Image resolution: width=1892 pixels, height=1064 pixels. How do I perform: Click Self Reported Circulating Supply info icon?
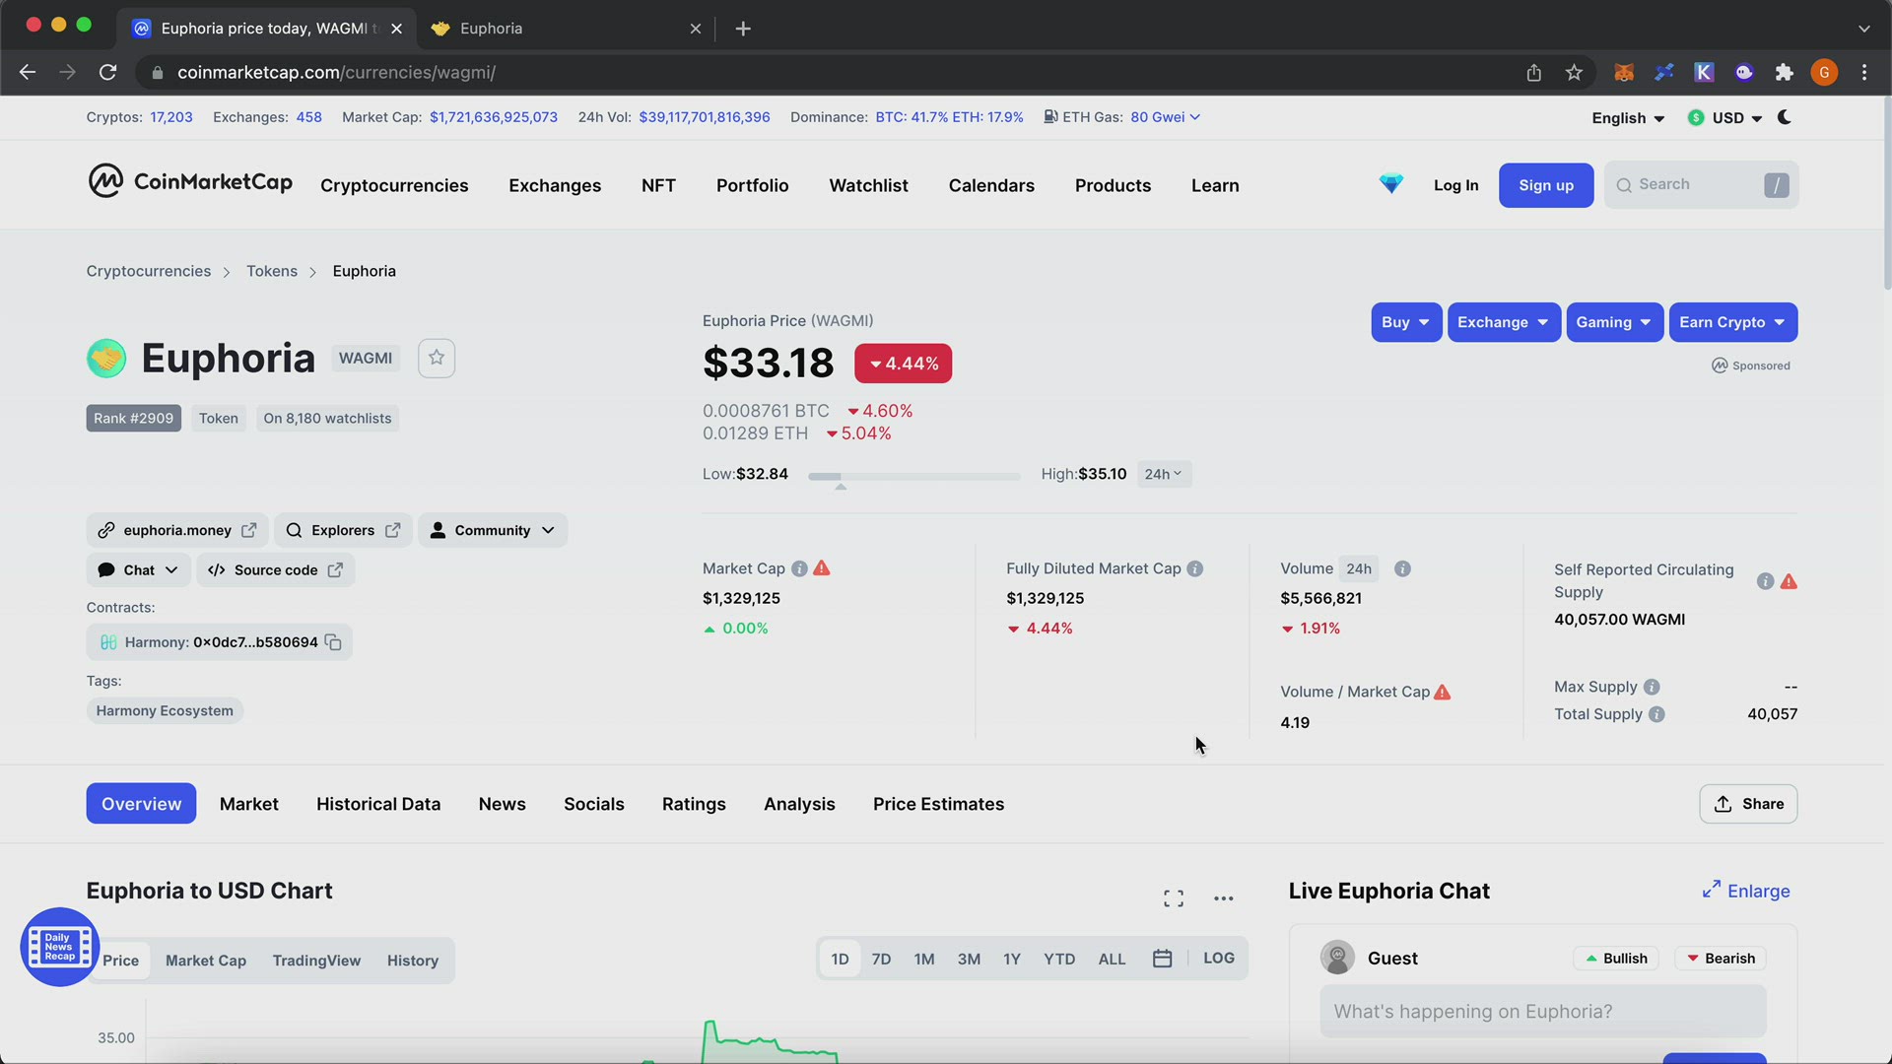1765,581
